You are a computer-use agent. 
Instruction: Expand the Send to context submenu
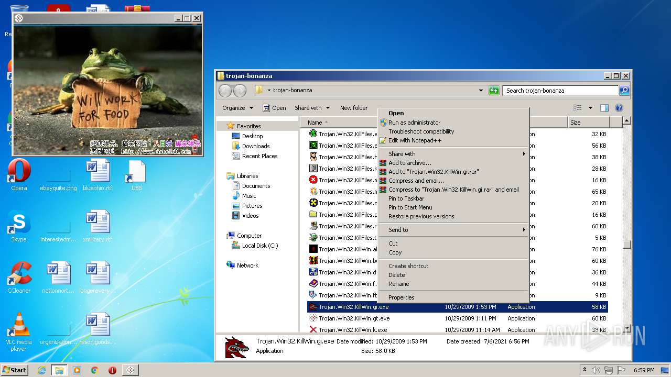coord(453,230)
